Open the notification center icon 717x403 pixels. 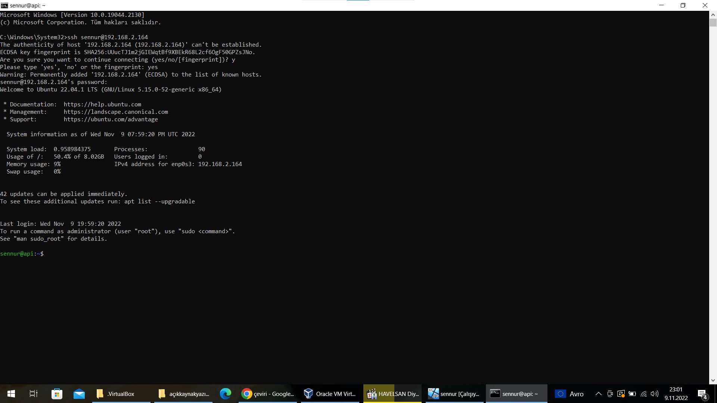tap(702, 394)
